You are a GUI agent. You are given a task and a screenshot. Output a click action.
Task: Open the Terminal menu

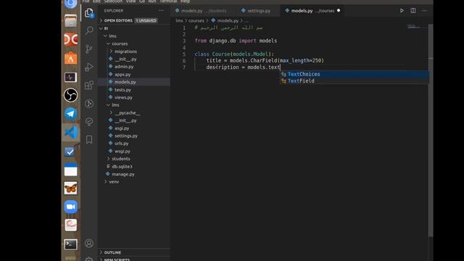pyautogui.click(x=168, y=1)
